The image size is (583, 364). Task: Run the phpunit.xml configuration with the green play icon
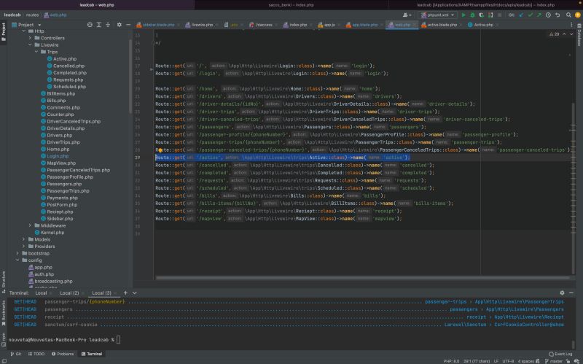coord(463,15)
